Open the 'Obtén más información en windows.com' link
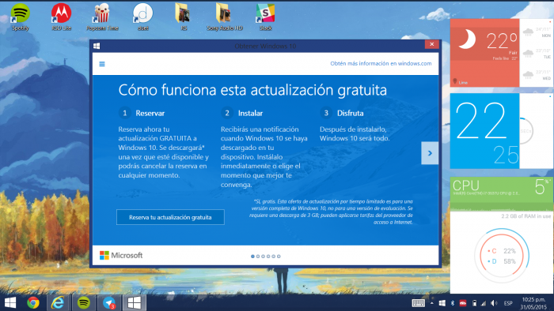The image size is (554, 311). pyautogui.click(x=381, y=63)
